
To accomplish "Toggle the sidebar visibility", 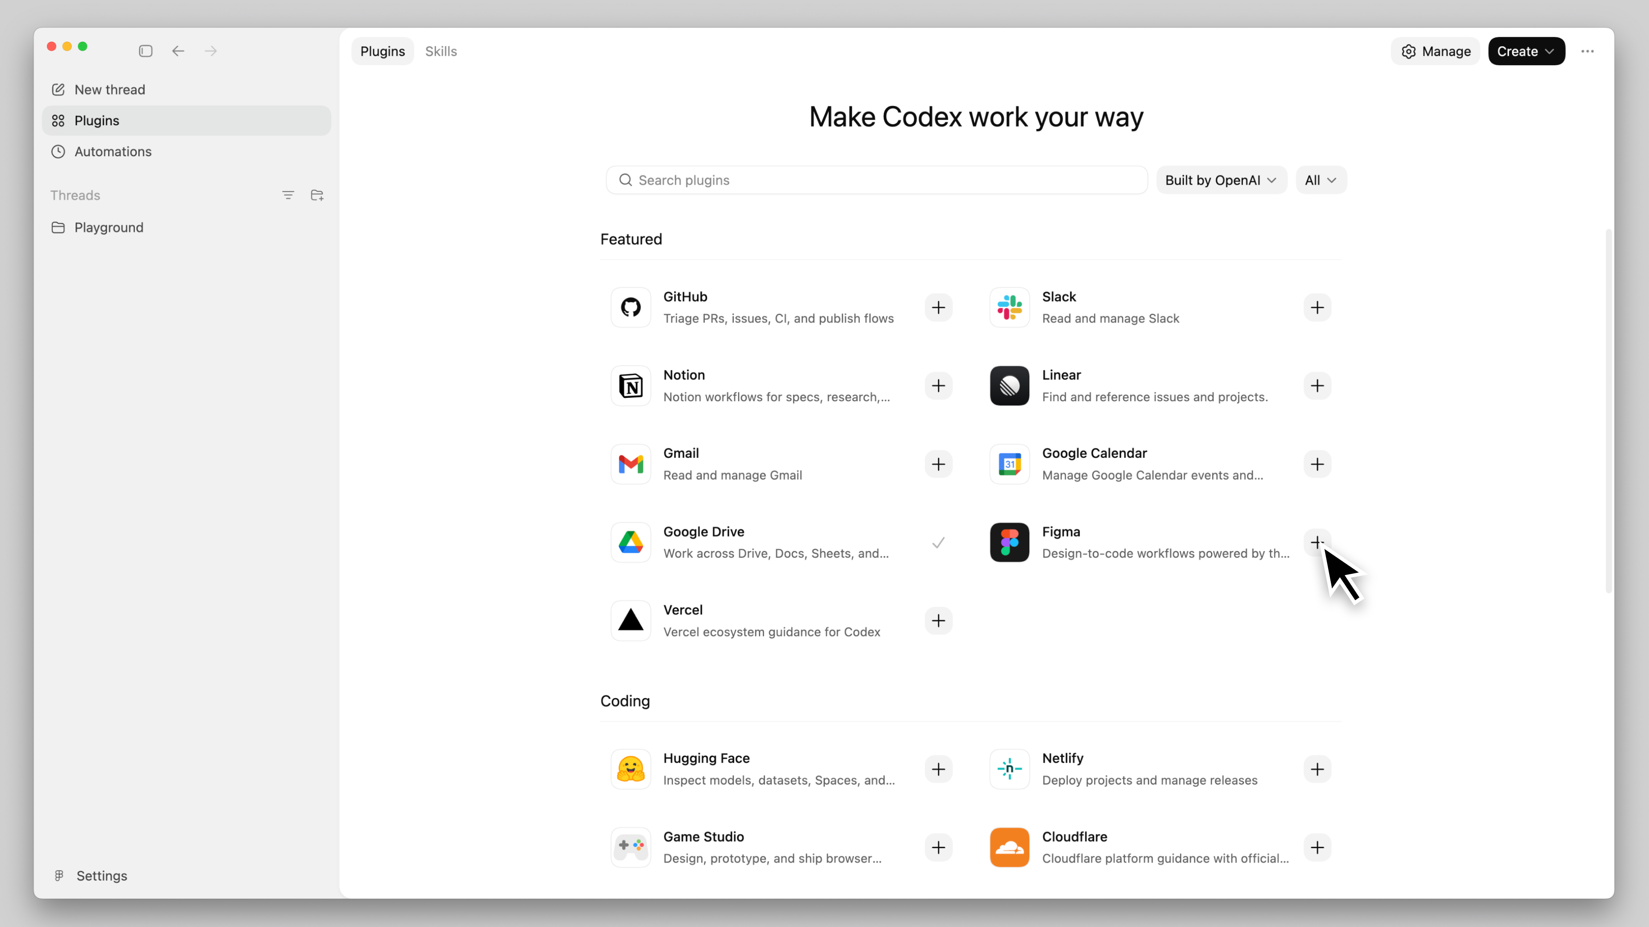I will point(145,51).
